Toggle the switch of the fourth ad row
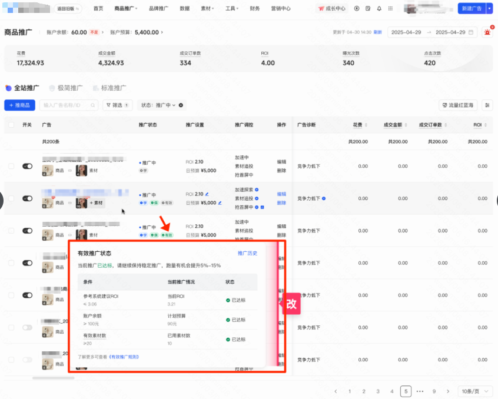Screen dimensions: 498x399 27,263
